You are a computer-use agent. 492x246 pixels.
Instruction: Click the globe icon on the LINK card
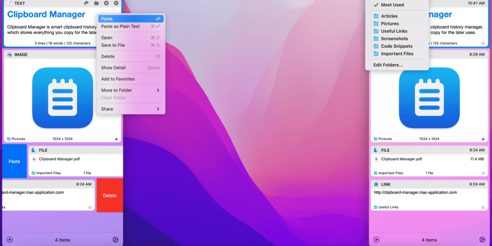pyautogui.click(x=376, y=184)
